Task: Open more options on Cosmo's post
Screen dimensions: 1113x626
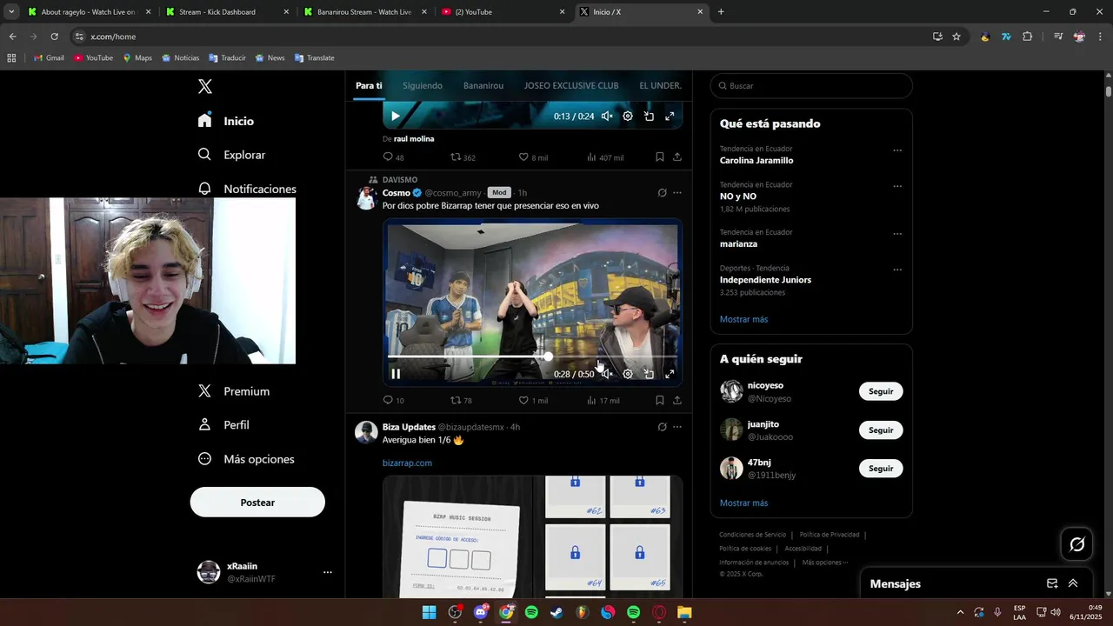Action: (x=677, y=193)
